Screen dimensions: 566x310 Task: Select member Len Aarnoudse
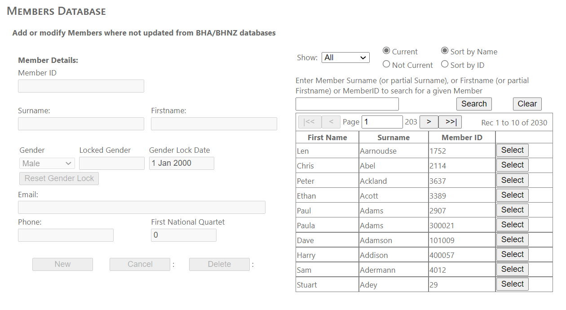pos(512,150)
